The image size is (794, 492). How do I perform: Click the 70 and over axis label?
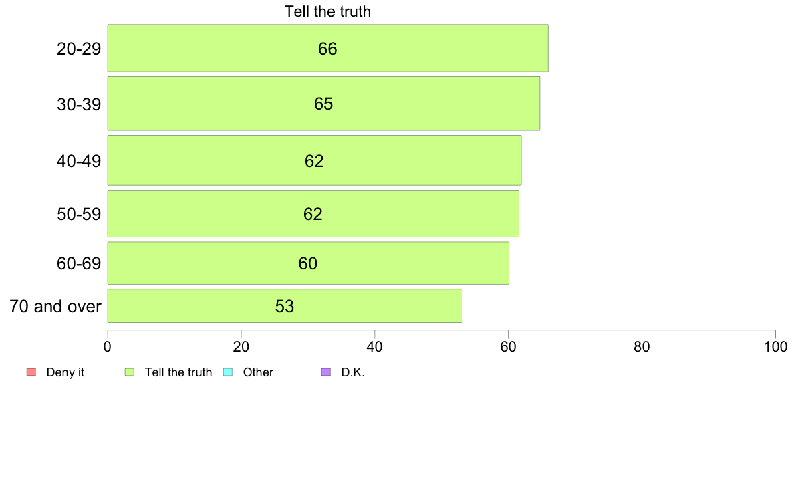point(55,306)
